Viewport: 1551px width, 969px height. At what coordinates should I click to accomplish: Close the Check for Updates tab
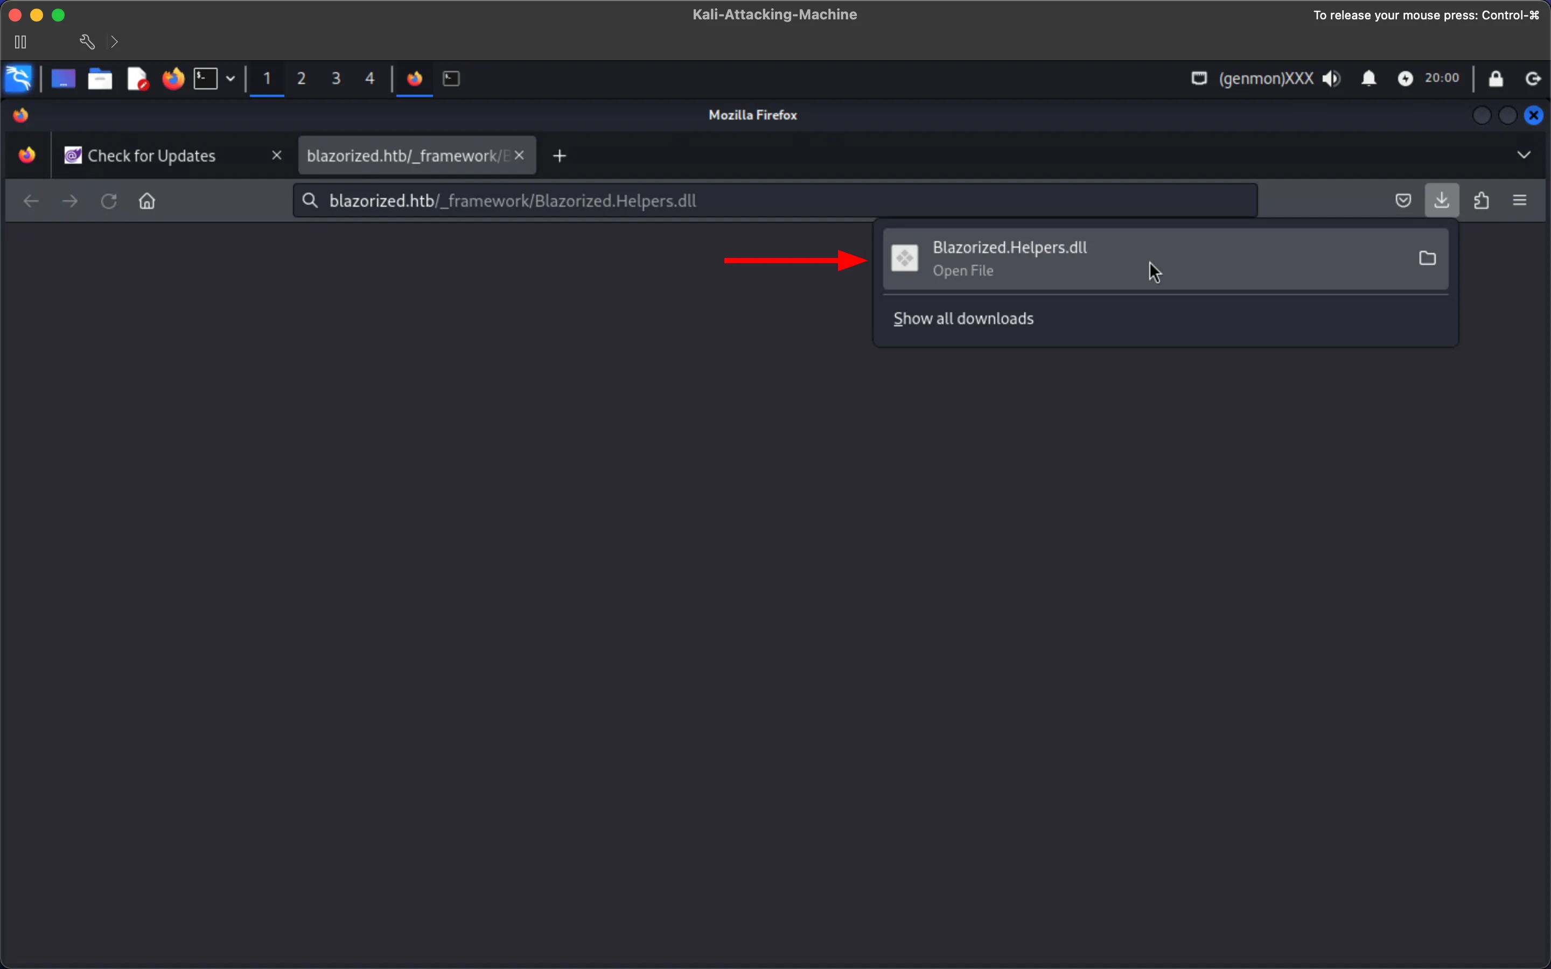[277, 155]
